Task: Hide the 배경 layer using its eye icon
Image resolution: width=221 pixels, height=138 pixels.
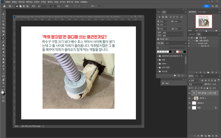Action: coord(190,108)
